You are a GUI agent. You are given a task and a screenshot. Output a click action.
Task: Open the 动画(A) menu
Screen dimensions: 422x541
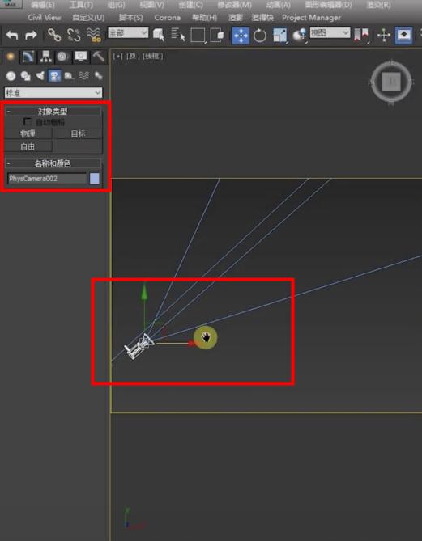[x=279, y=5]
